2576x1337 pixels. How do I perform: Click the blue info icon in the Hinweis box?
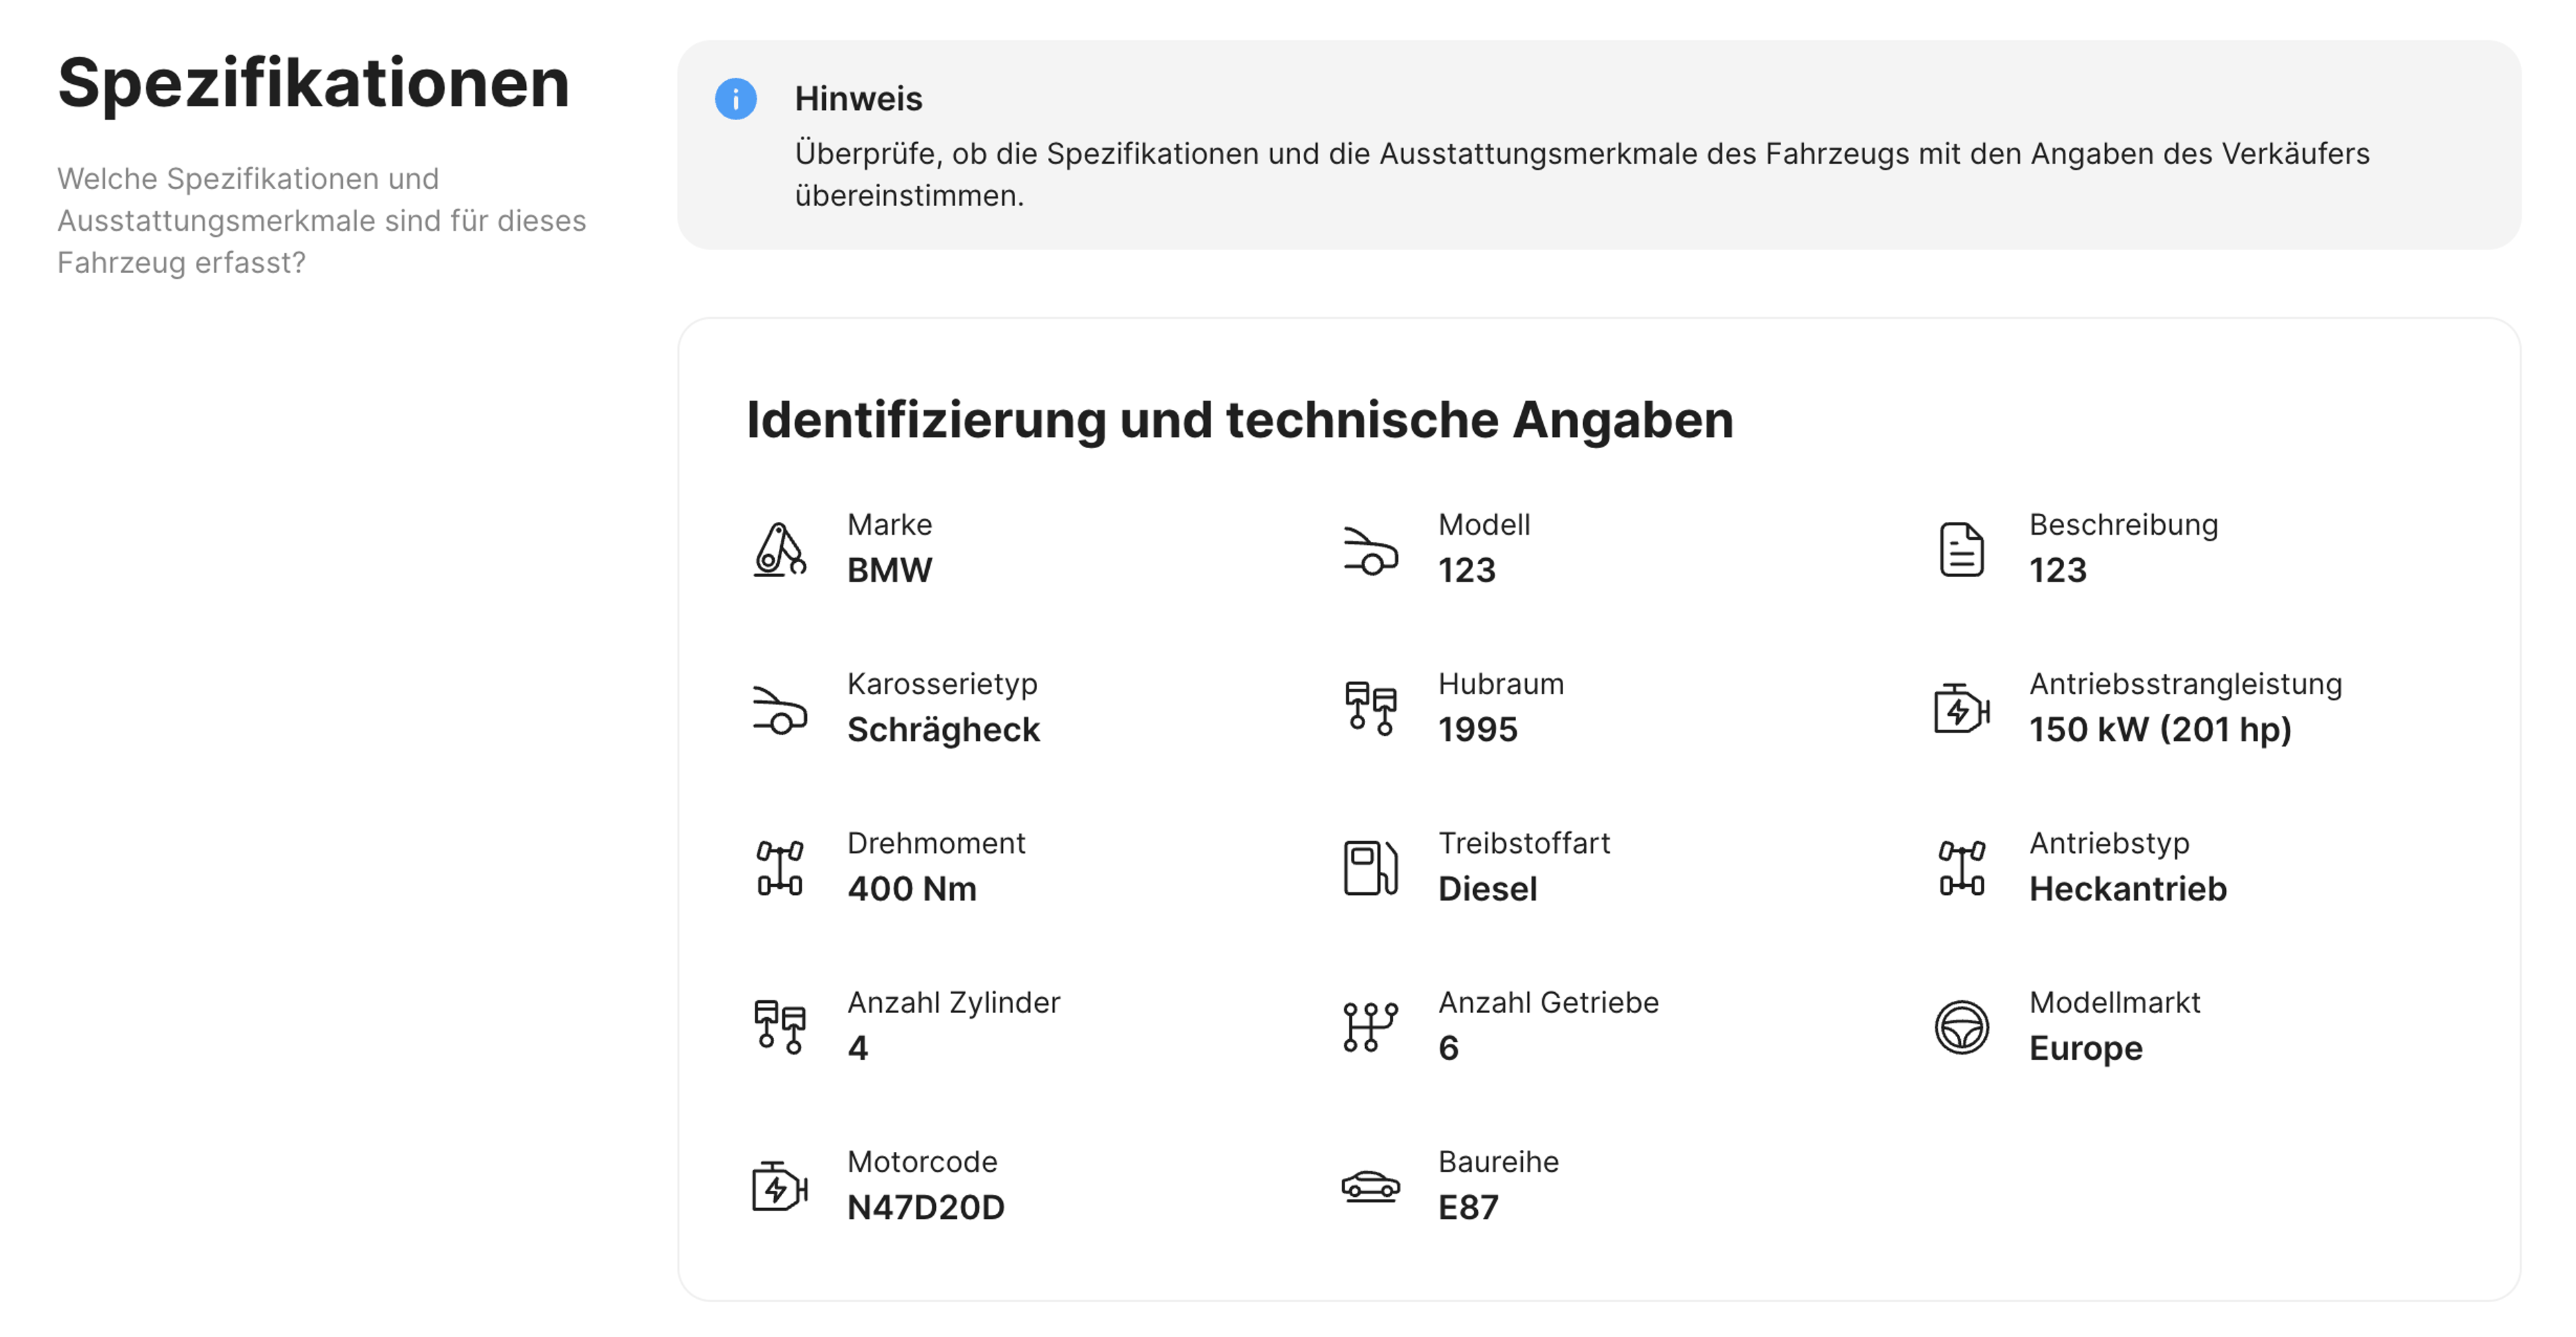[x=736, y=100]
